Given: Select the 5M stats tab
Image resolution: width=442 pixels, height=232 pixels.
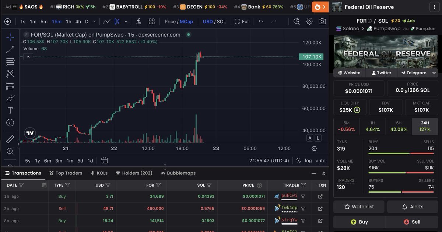Looking at the screenshot, I should (x=346, y=126).
